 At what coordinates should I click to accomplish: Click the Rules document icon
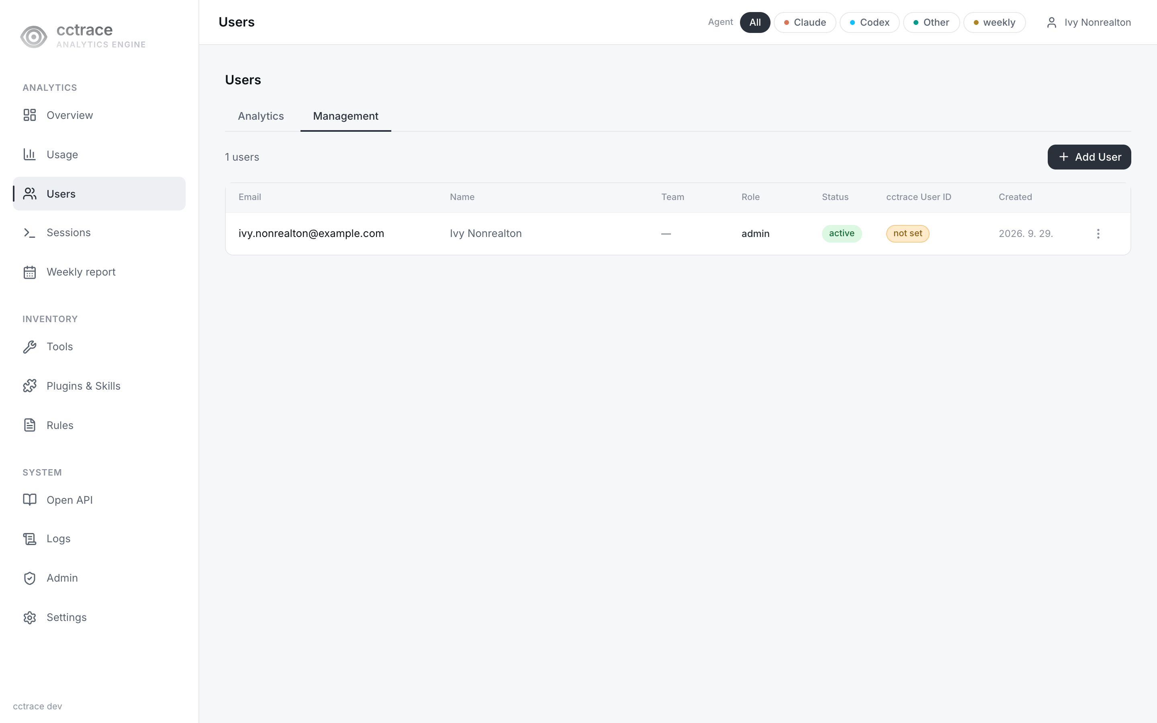click(x=30, y=425)
